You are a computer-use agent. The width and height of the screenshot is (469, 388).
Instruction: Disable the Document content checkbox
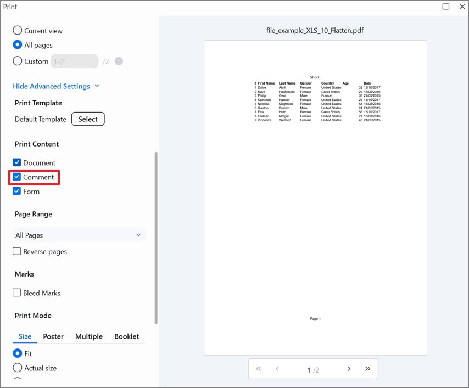(17, 162)
